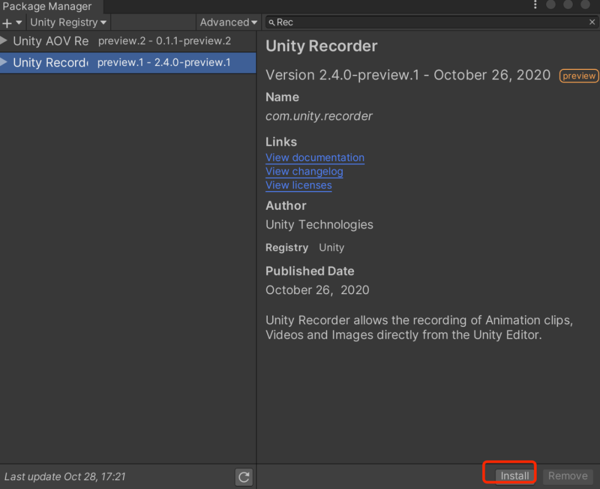Screen dimensions: 600x489
Task: Open the Unity Registry dropdown
Action: (68, 22)
